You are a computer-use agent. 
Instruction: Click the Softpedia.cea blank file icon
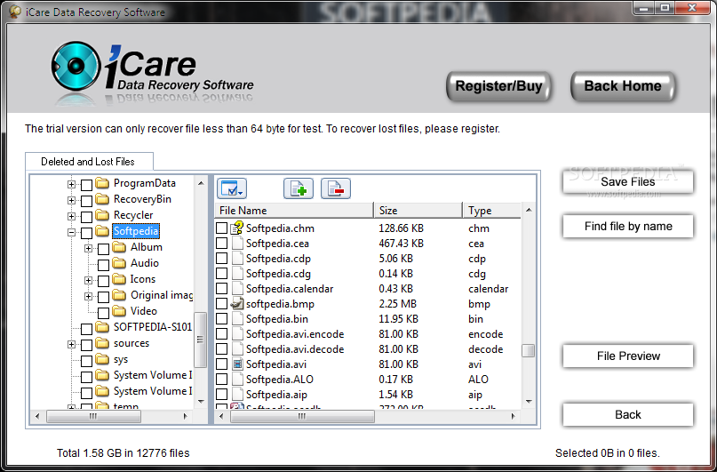pos(237,244)
